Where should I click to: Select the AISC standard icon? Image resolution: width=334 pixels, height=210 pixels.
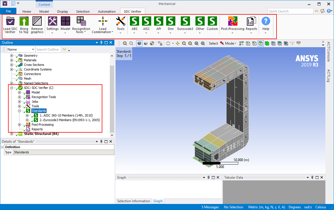coord(147,21)
